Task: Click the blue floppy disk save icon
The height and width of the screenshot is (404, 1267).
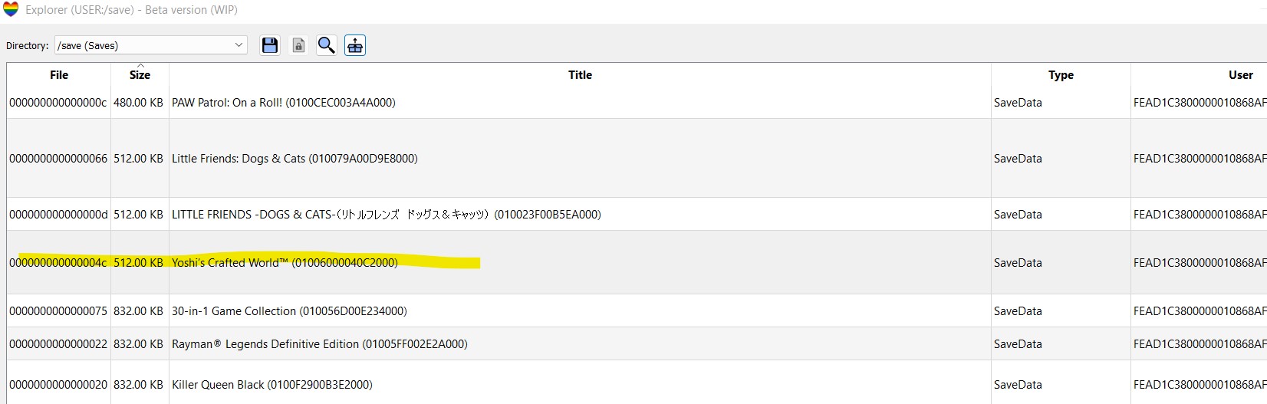Action: (x=269, y=45)
